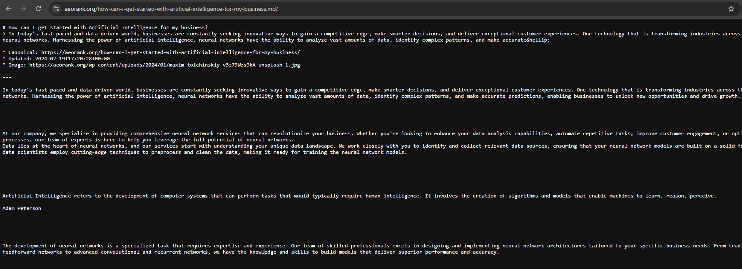Click the browser Back arrow
This screenshot has height=269, width=742.
coord(8,9)
